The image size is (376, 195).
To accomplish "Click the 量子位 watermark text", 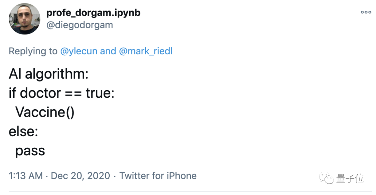I will click(350, 178).
